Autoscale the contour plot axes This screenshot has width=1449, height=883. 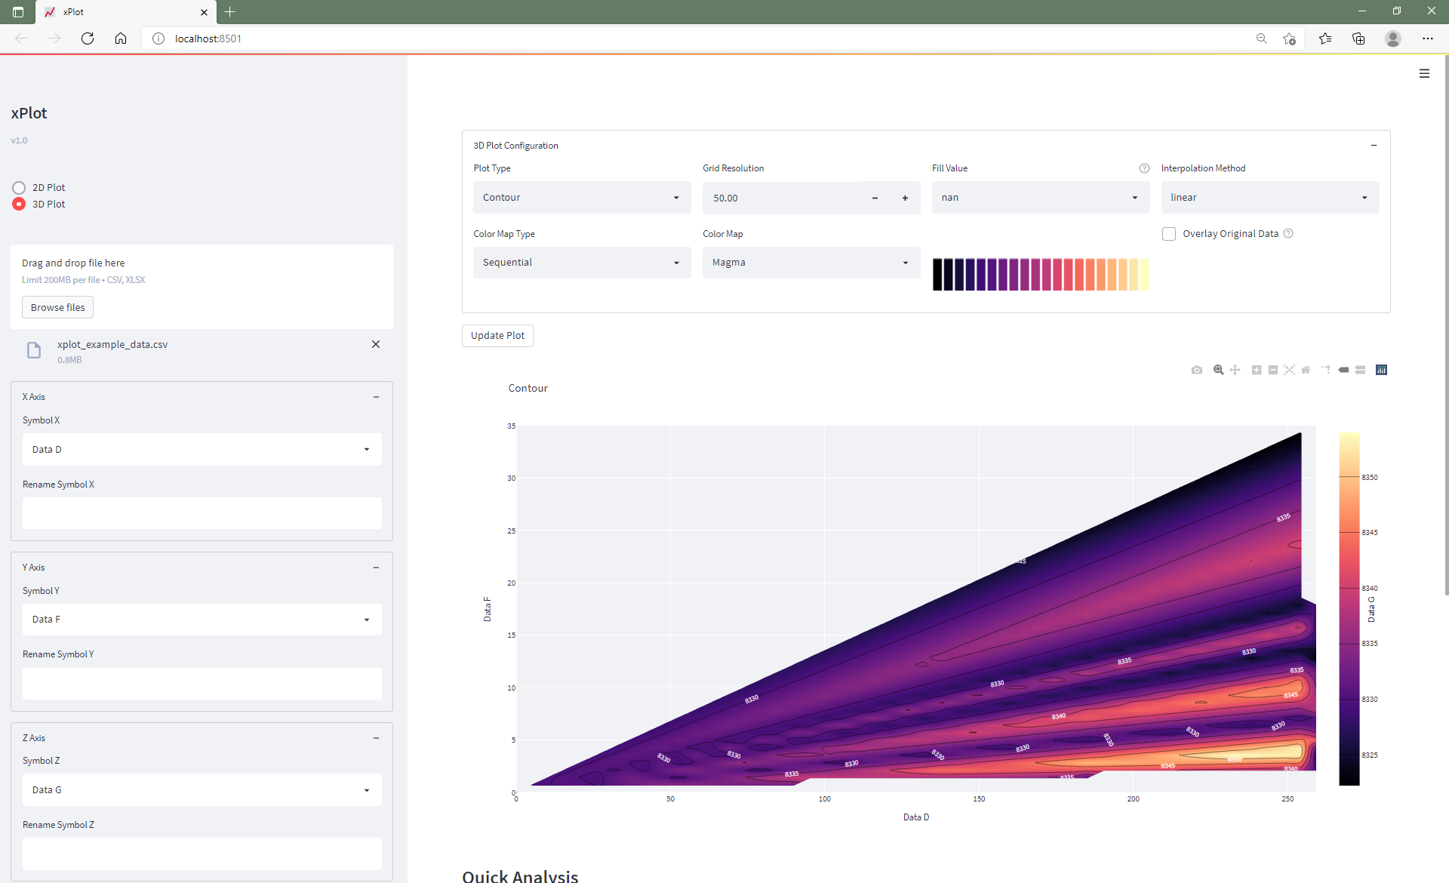[1289, 370]
